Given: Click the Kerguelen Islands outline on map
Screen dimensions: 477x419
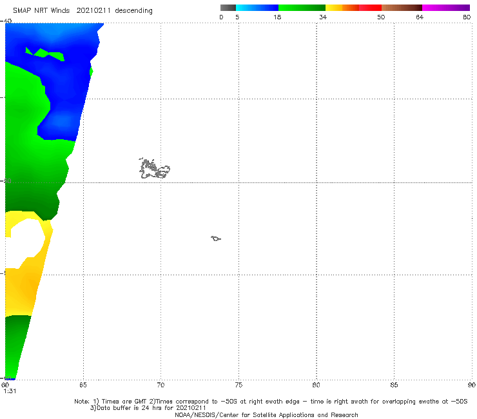Looking at the screenshot, I should (x=154, y=168).
